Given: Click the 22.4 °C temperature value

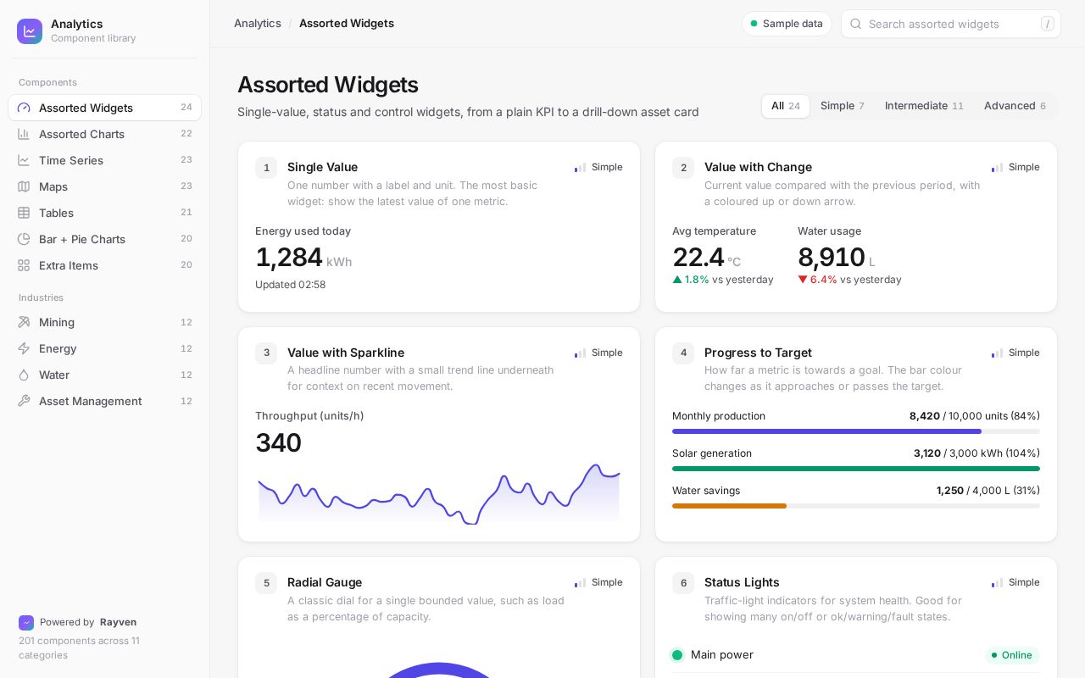Looking at the screenshot, I should tap(707, 258).
